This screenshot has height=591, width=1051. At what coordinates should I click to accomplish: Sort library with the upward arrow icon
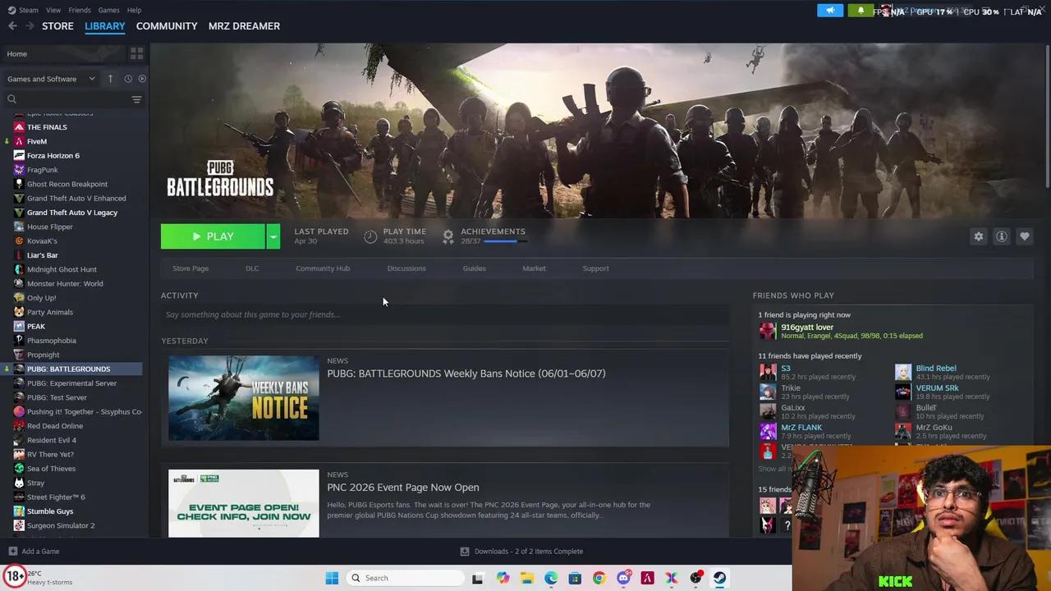pos(110,79)
